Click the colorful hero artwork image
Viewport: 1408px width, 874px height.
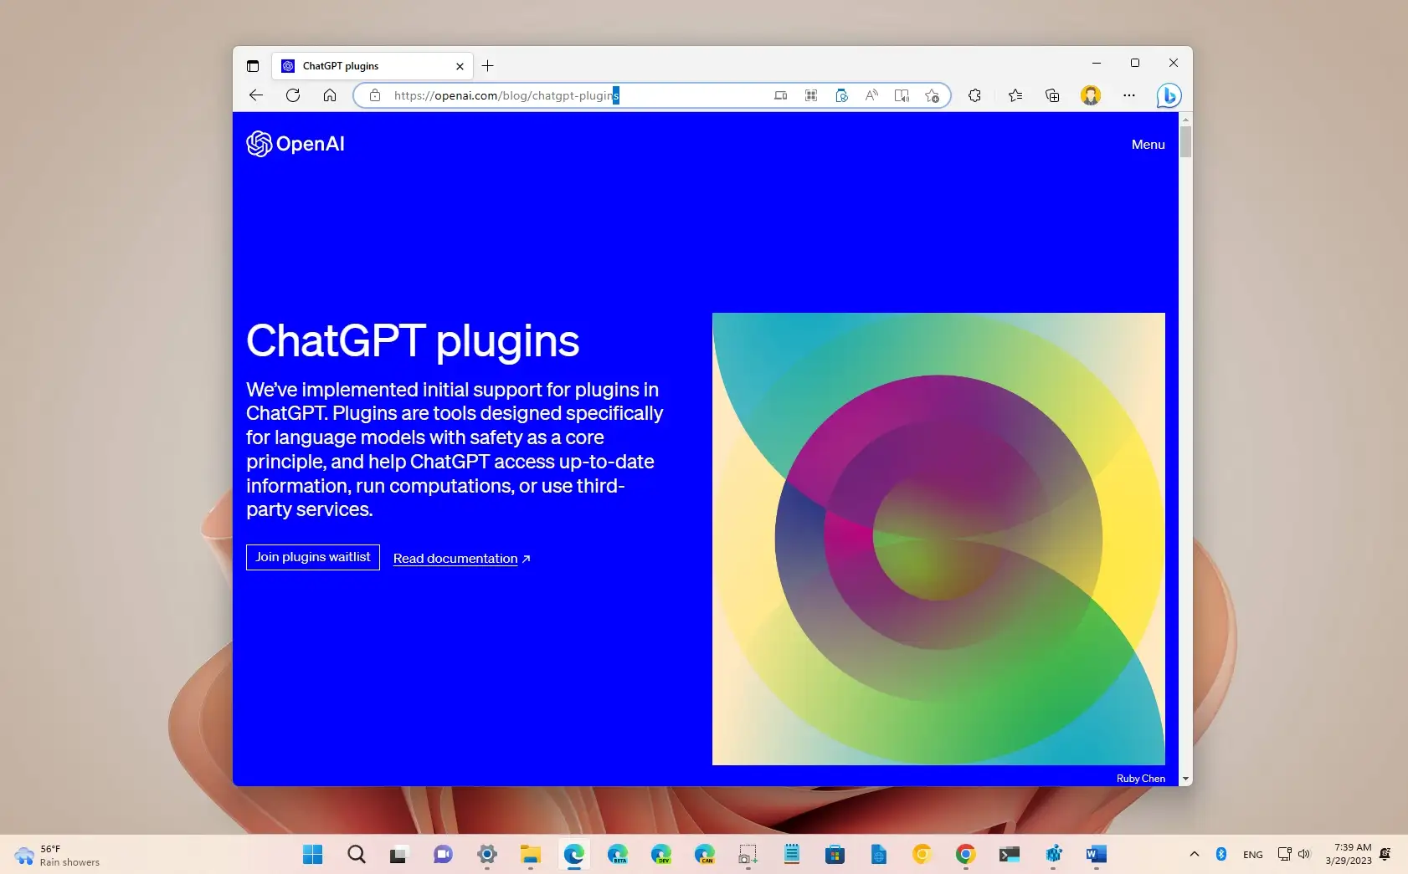tap(938, 539)
